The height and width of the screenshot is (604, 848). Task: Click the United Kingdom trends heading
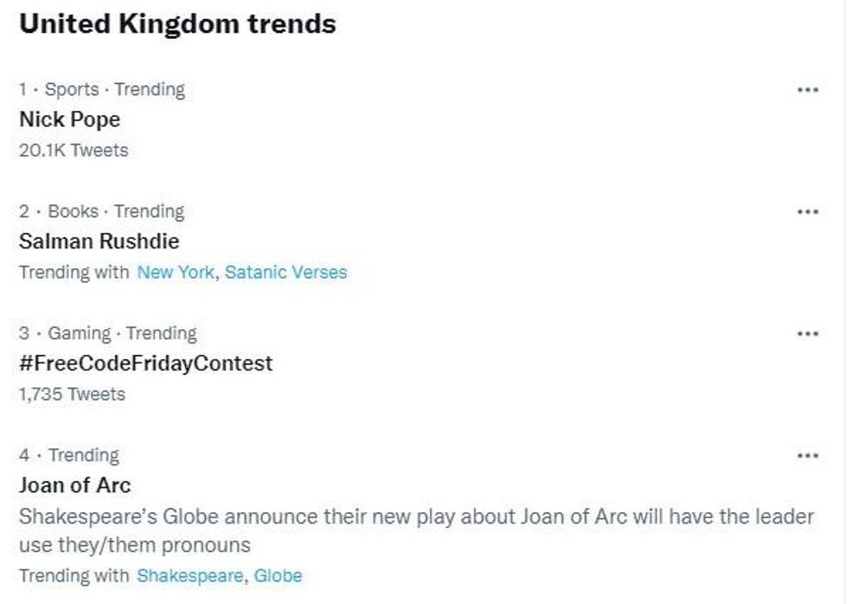click(x=177, y=23)
